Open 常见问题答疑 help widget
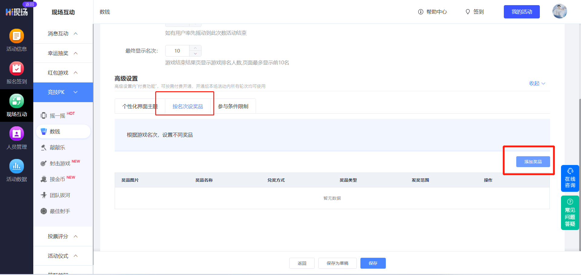Screen dimensions: 581x275 (570, 213)
